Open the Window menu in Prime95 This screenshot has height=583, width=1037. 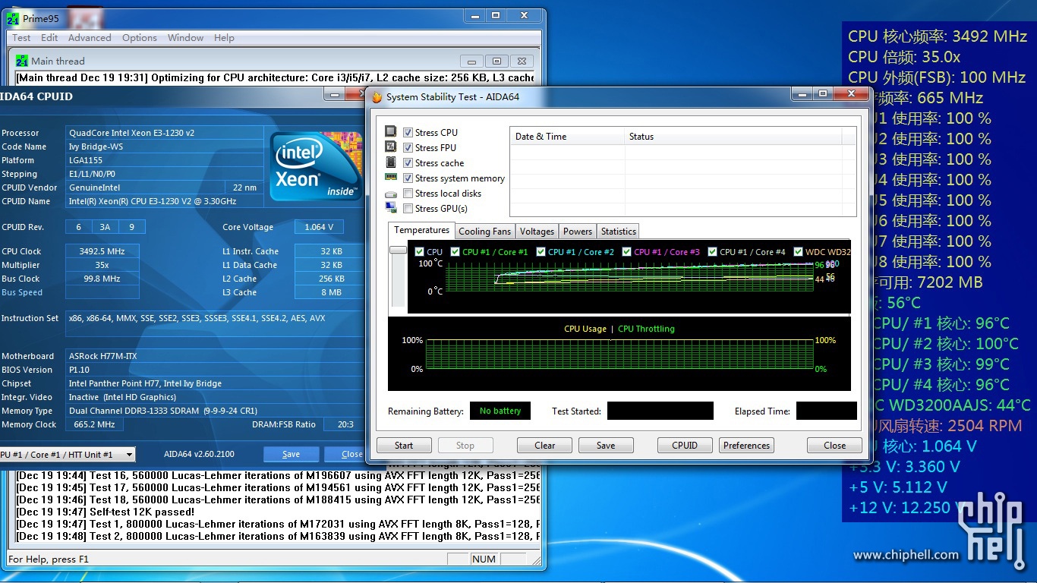pyautogui.click(x=185, y=37)
